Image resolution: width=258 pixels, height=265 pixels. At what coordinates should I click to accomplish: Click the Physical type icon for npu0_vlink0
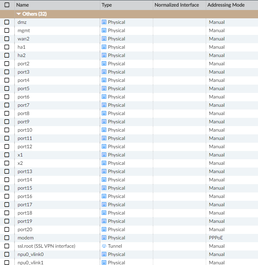click(104, 254)
